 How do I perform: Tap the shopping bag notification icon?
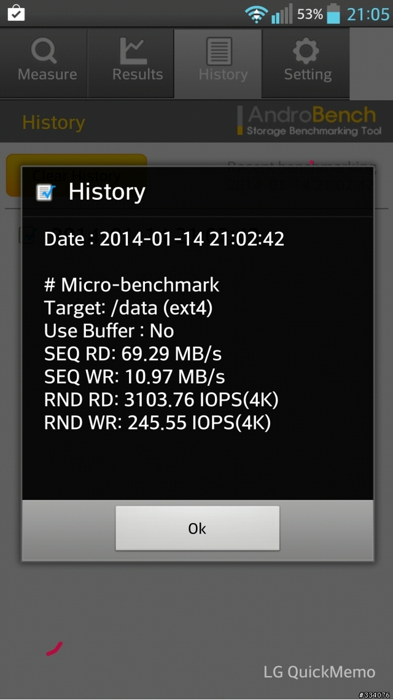(16, 13)
